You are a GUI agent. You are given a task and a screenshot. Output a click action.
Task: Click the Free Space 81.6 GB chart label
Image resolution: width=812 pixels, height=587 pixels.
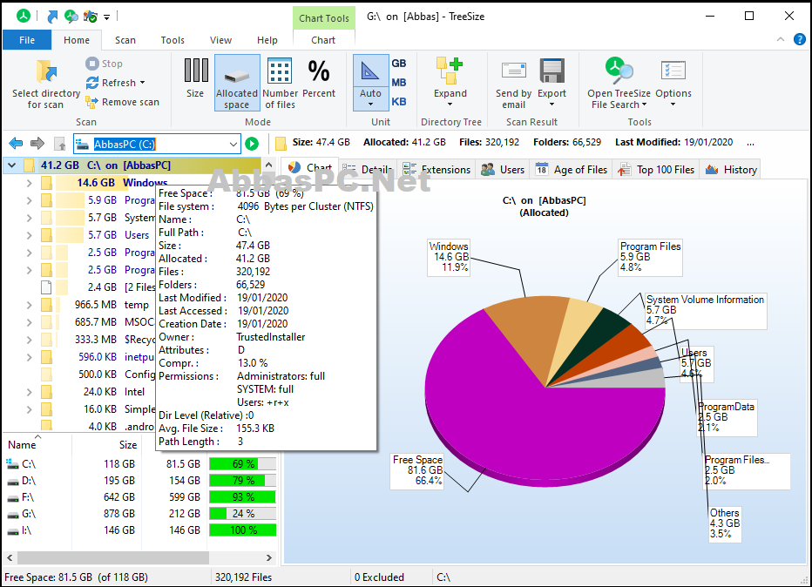click(x=416, y=470)
